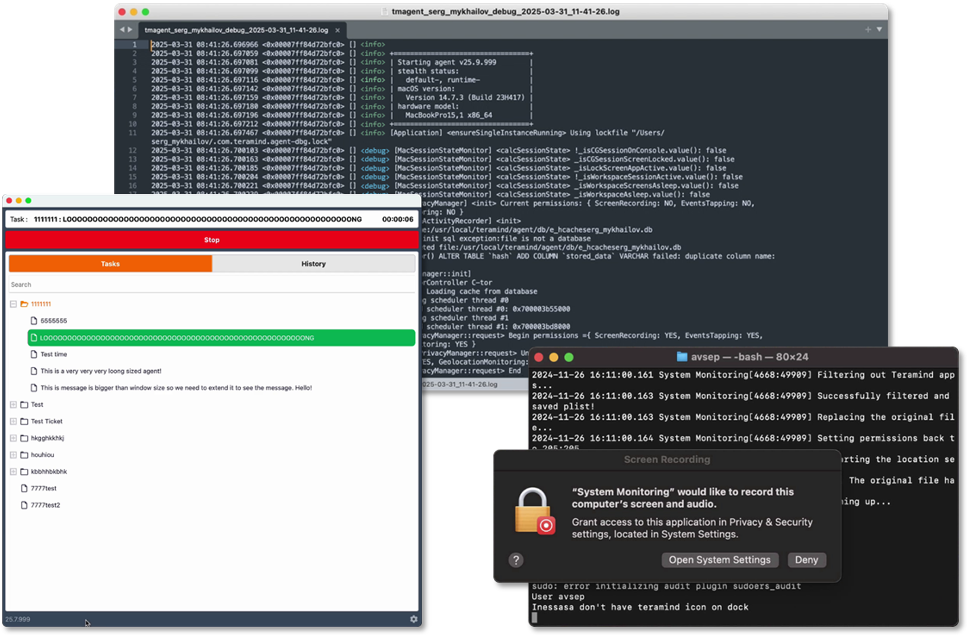
Task: Click the 00:00:06 task timer
Action: coord(398,219)
